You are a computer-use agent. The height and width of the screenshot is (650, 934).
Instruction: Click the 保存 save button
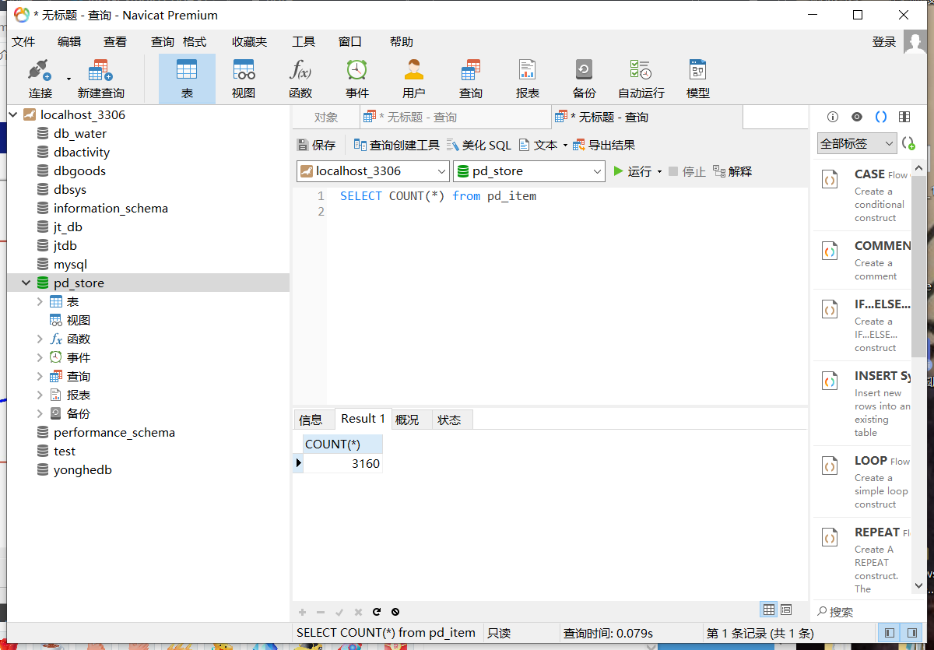click(x=316, y=145)
